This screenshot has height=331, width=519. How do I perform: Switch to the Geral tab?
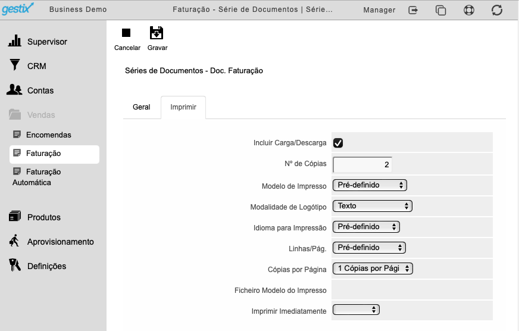click(141, 107)
